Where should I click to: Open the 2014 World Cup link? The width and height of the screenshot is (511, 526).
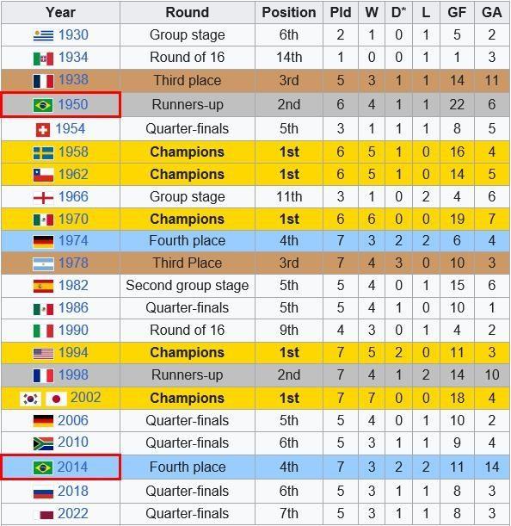pos(73,467)
